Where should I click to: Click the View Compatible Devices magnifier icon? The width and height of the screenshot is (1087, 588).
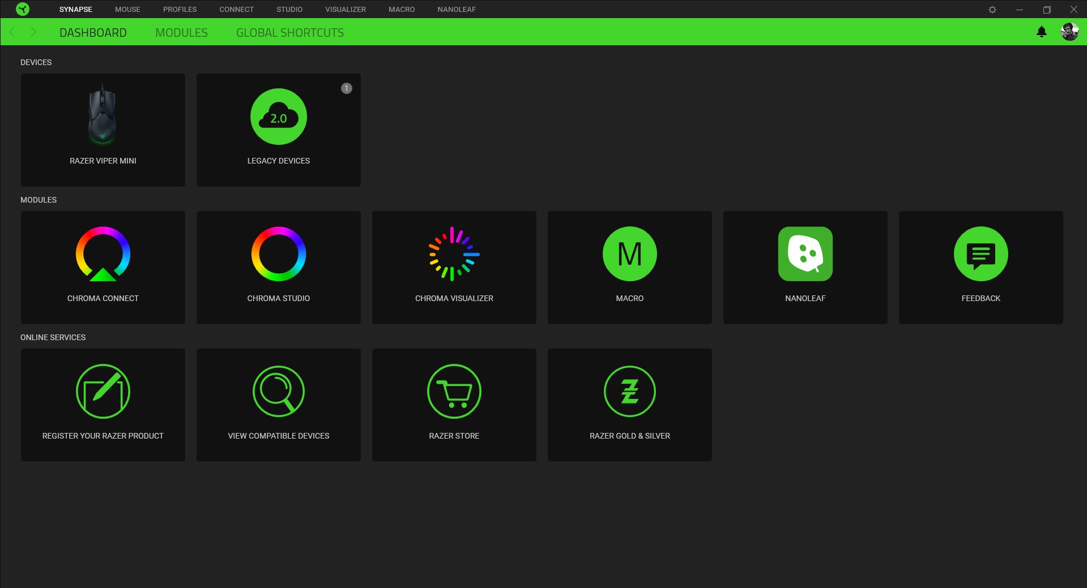tap(279, 392)
